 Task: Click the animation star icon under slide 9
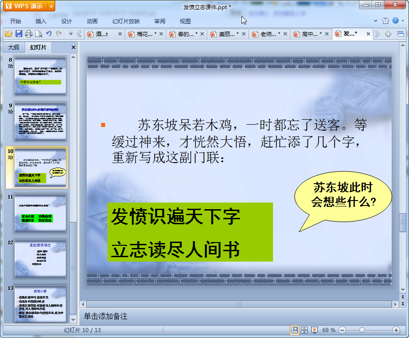point(10,112)
